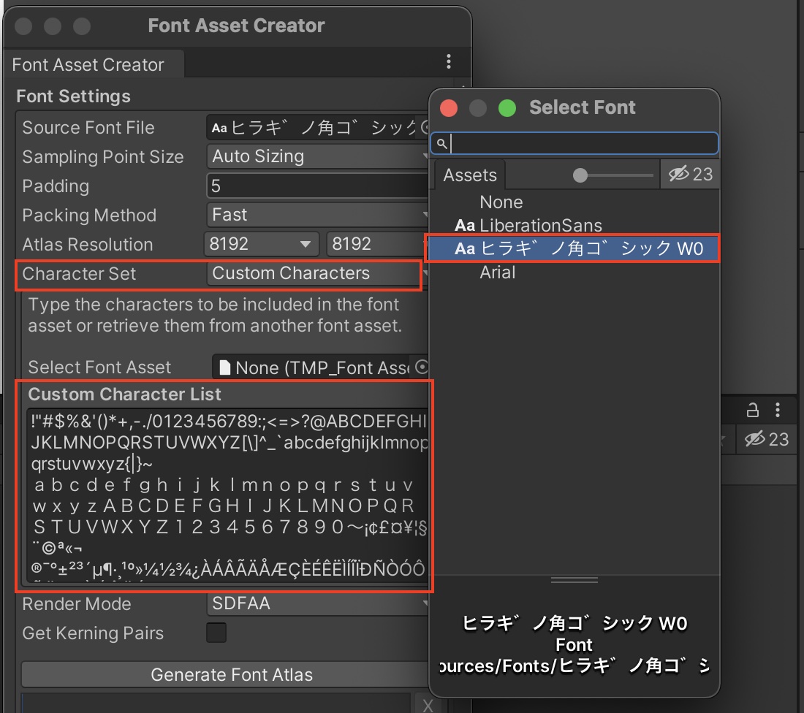
Task: Close the Select Font window
Action: [449, 108]
